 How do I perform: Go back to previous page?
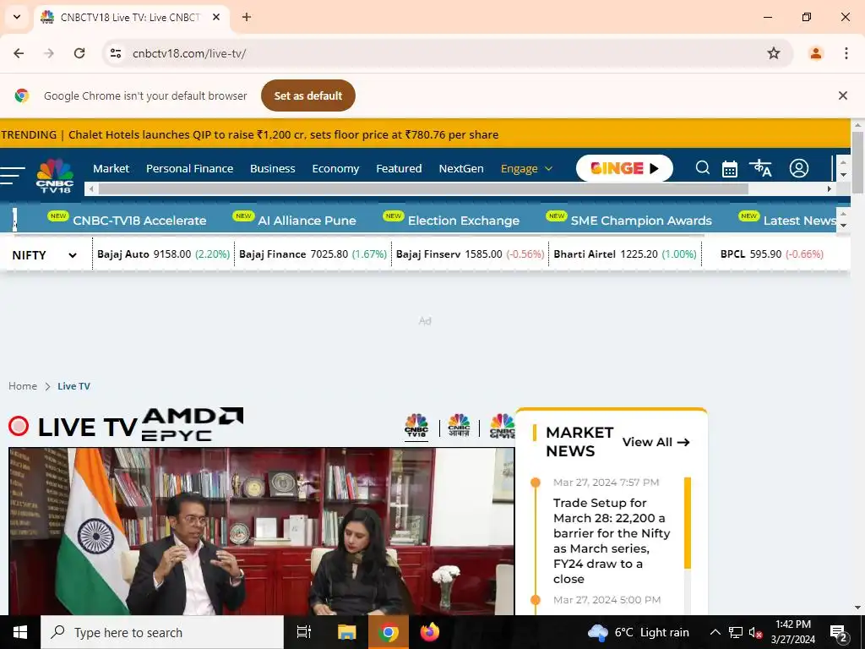point(19,53)
